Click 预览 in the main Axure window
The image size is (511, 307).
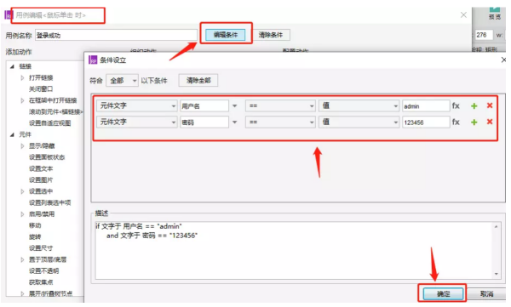[495, 14]
